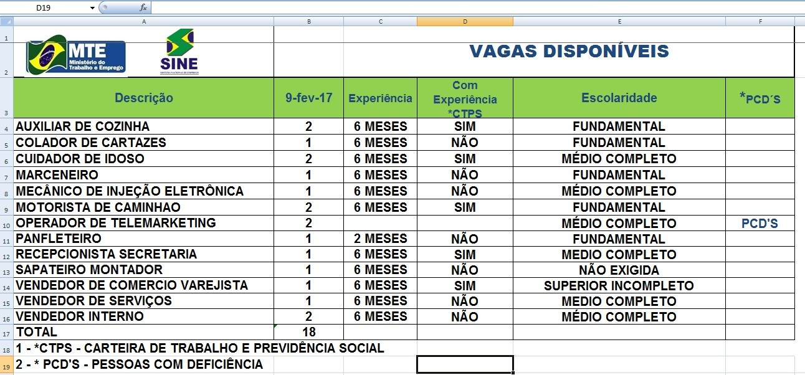
Task: Select the SINE logo image
Action: tap(179, 52)
